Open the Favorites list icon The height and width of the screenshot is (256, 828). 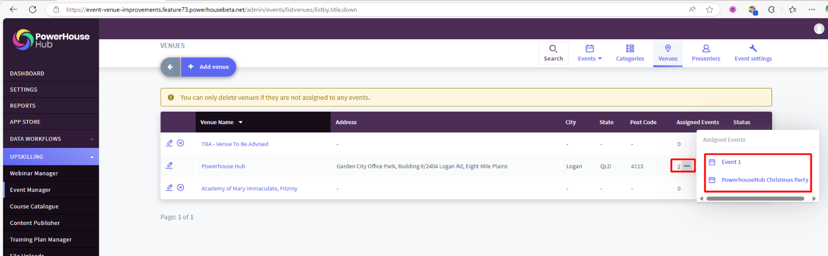[792, 9]
